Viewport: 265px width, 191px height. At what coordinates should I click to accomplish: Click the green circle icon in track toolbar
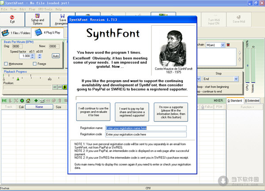coord(22,101)
